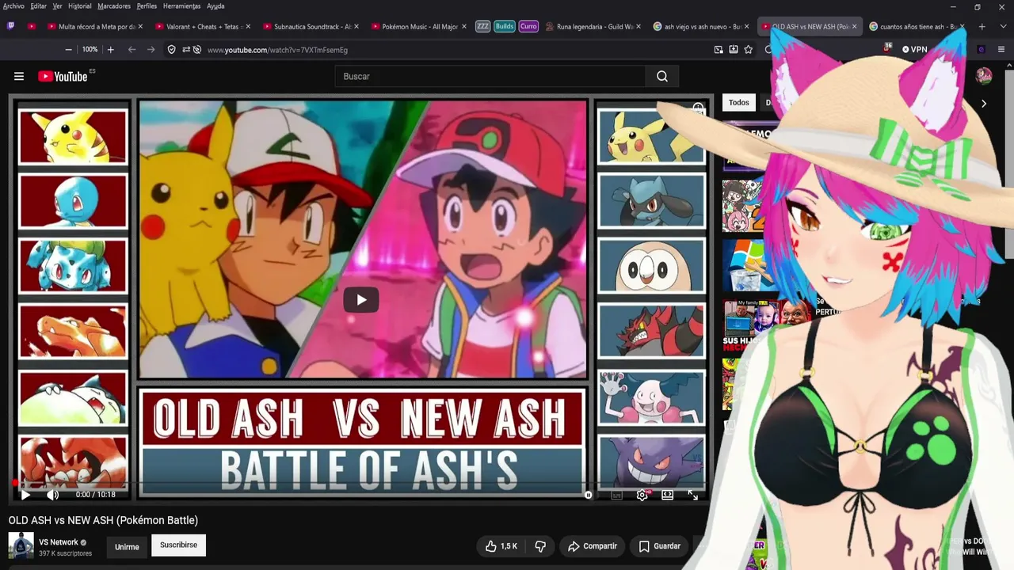Play the video with the center play button
Screen dimensions: 1014x570
pyautogui.click(x=360, y=300)
